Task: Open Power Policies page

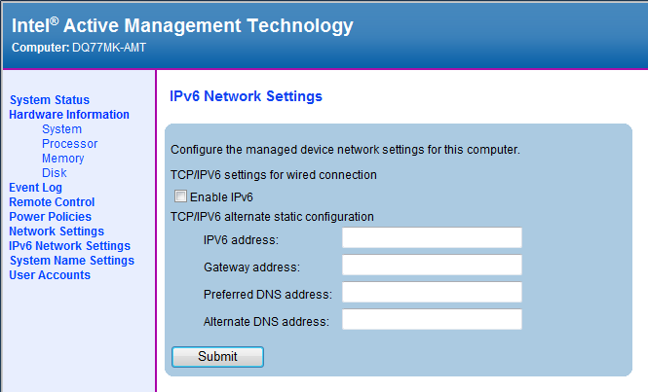Action: click(x=50, y=217)
